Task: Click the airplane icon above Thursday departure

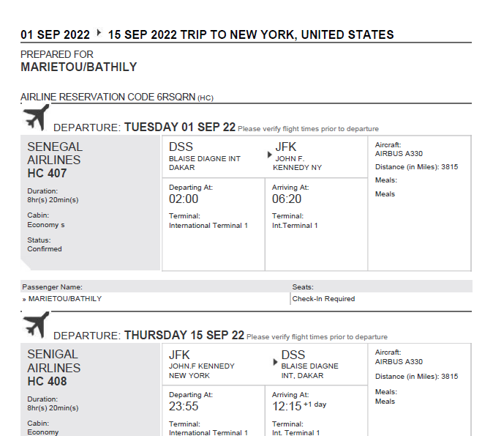Action: click(x=36, y=325)
